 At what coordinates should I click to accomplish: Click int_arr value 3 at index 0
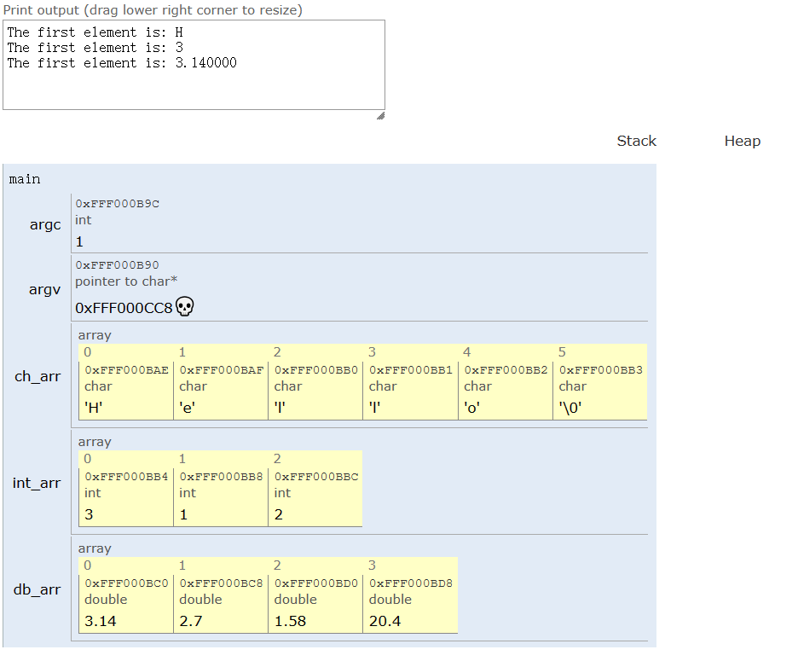coord(89,515)
